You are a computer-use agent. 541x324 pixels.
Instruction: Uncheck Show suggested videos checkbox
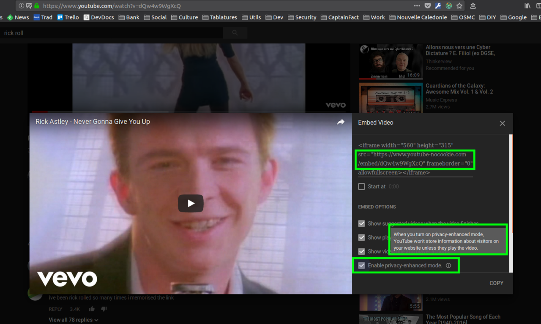[x=361, y=223]
